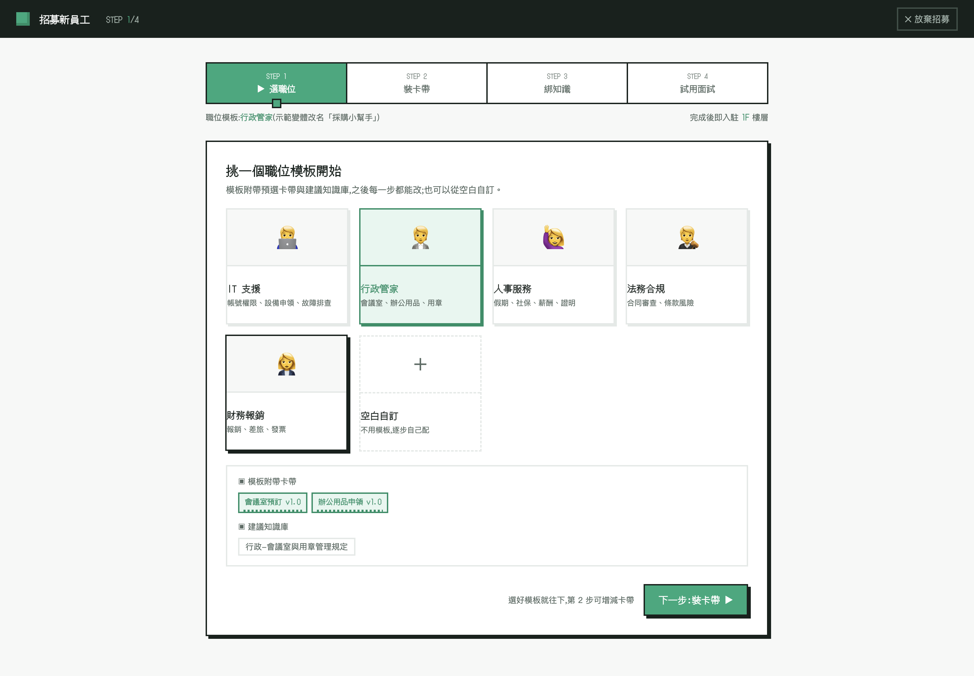Click the 會議室預訂 v1.0 cartridge chip
Screen dimensions: 974x676
point(273,502)
